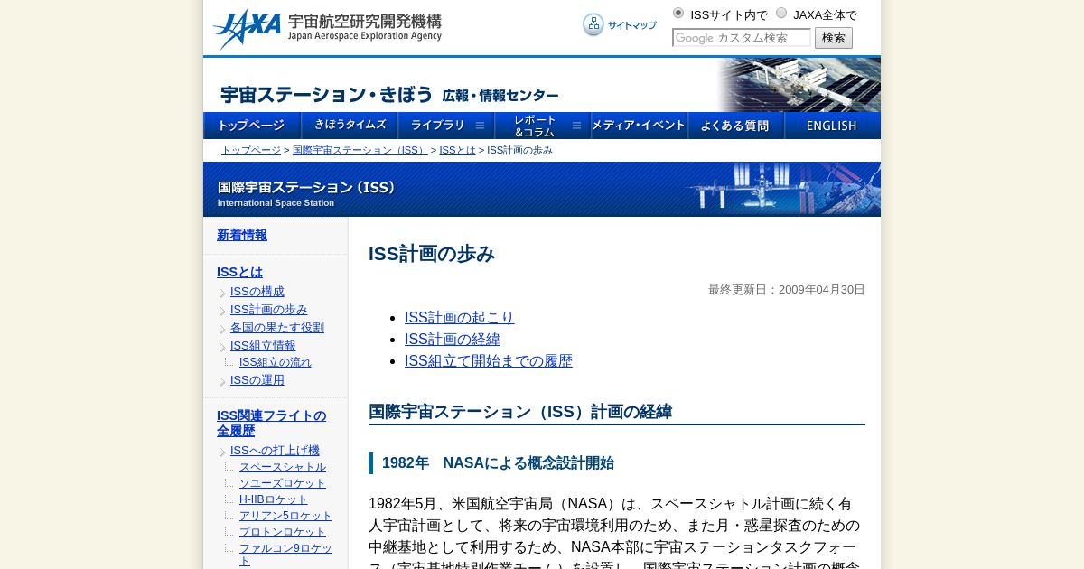Image resolution: width=1084 pixels, height=569 pixels.
Task: Jump to ISS組立て開始までの履歴 section
Action: click(x=489, y=361)
